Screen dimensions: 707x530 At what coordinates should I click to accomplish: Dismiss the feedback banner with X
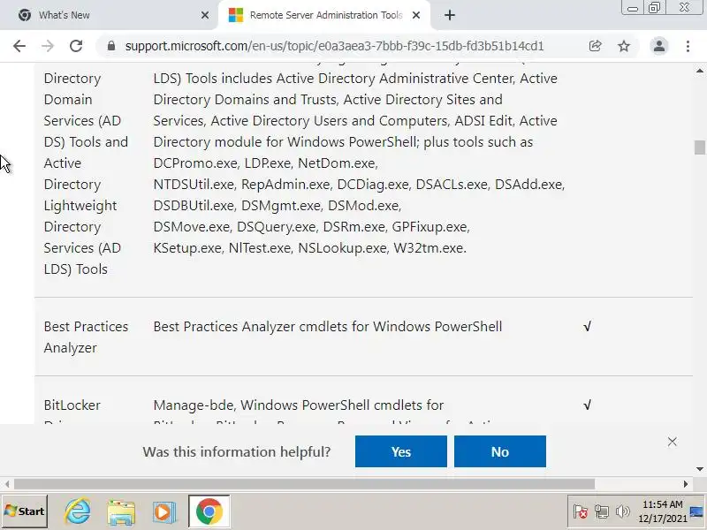pyautogui.click(x=672, y=442)
